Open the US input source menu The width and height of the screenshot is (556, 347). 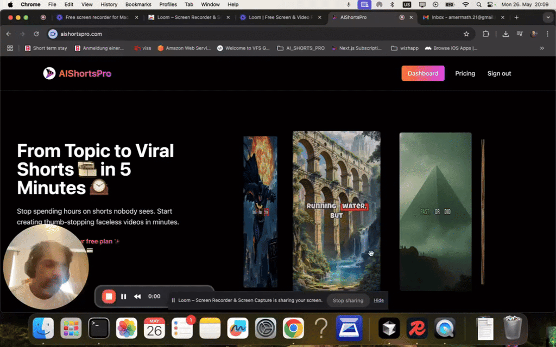[x=407, y=4]
